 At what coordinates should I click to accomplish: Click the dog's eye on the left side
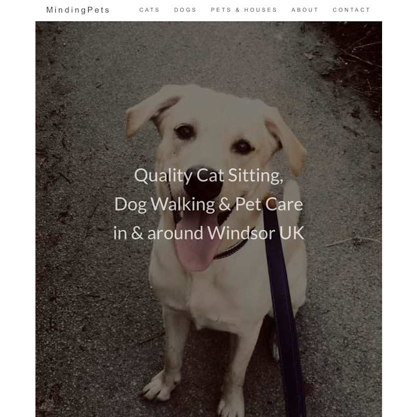185,131
